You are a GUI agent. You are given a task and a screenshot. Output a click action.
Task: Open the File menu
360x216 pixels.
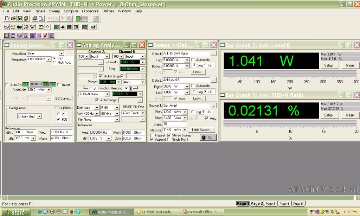click(6, 11)
